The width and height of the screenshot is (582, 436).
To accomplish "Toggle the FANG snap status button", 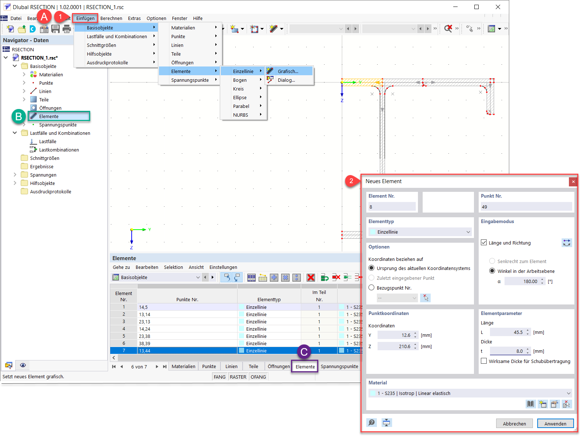I will point(220,377).
